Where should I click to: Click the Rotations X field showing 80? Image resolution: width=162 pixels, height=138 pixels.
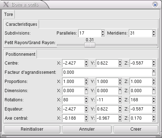tap(73, 100)
